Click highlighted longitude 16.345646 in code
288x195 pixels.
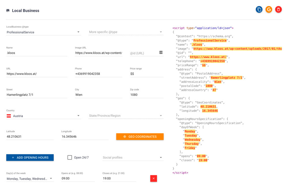pyautogui.click(x=210, y=111)
